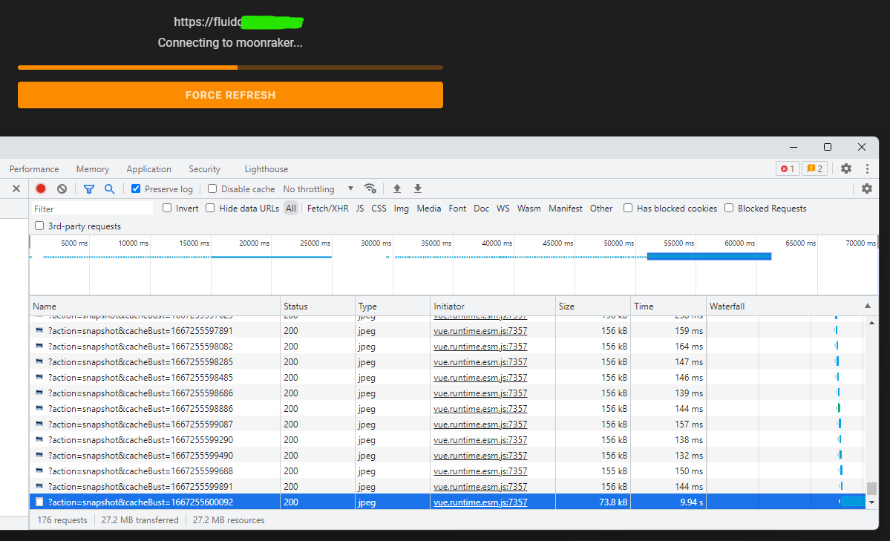This screenshot has height=541, width=890.
Task: Open network conditions wifi icon
Action: [x=370, y=189]
